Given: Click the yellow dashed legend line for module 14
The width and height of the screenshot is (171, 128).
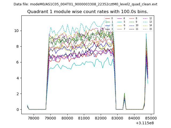Looking at the screenshot, I should (145, 25).
